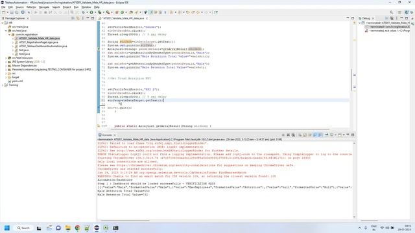
Task: Click the Save toolbar icon
Action: point(12,12)
